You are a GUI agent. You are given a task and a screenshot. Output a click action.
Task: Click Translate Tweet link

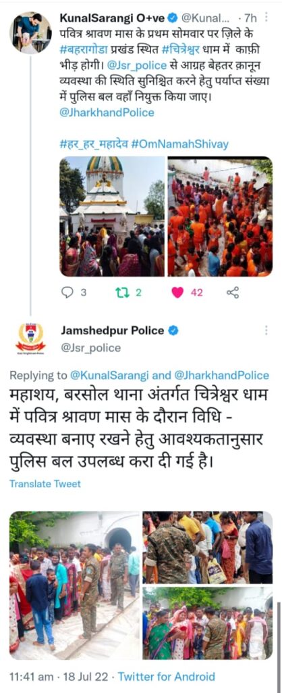(x=45, y=483)
